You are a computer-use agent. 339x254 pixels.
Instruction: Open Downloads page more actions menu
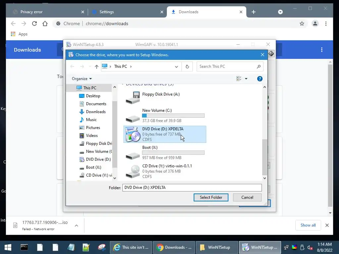[322, 50]
